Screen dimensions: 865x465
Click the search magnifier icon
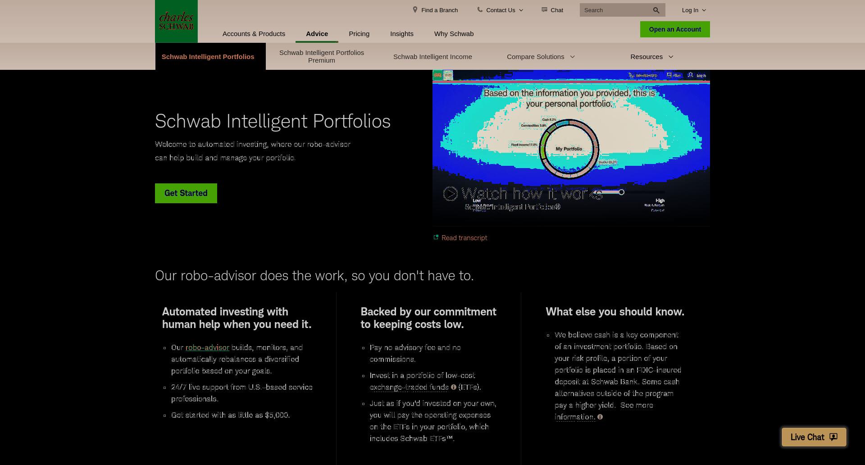[656, 10]
